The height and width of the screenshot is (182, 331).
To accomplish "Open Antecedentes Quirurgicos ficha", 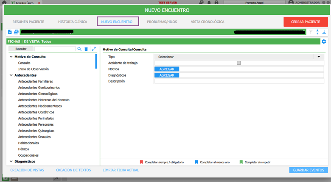I will [x=36, y=131].
